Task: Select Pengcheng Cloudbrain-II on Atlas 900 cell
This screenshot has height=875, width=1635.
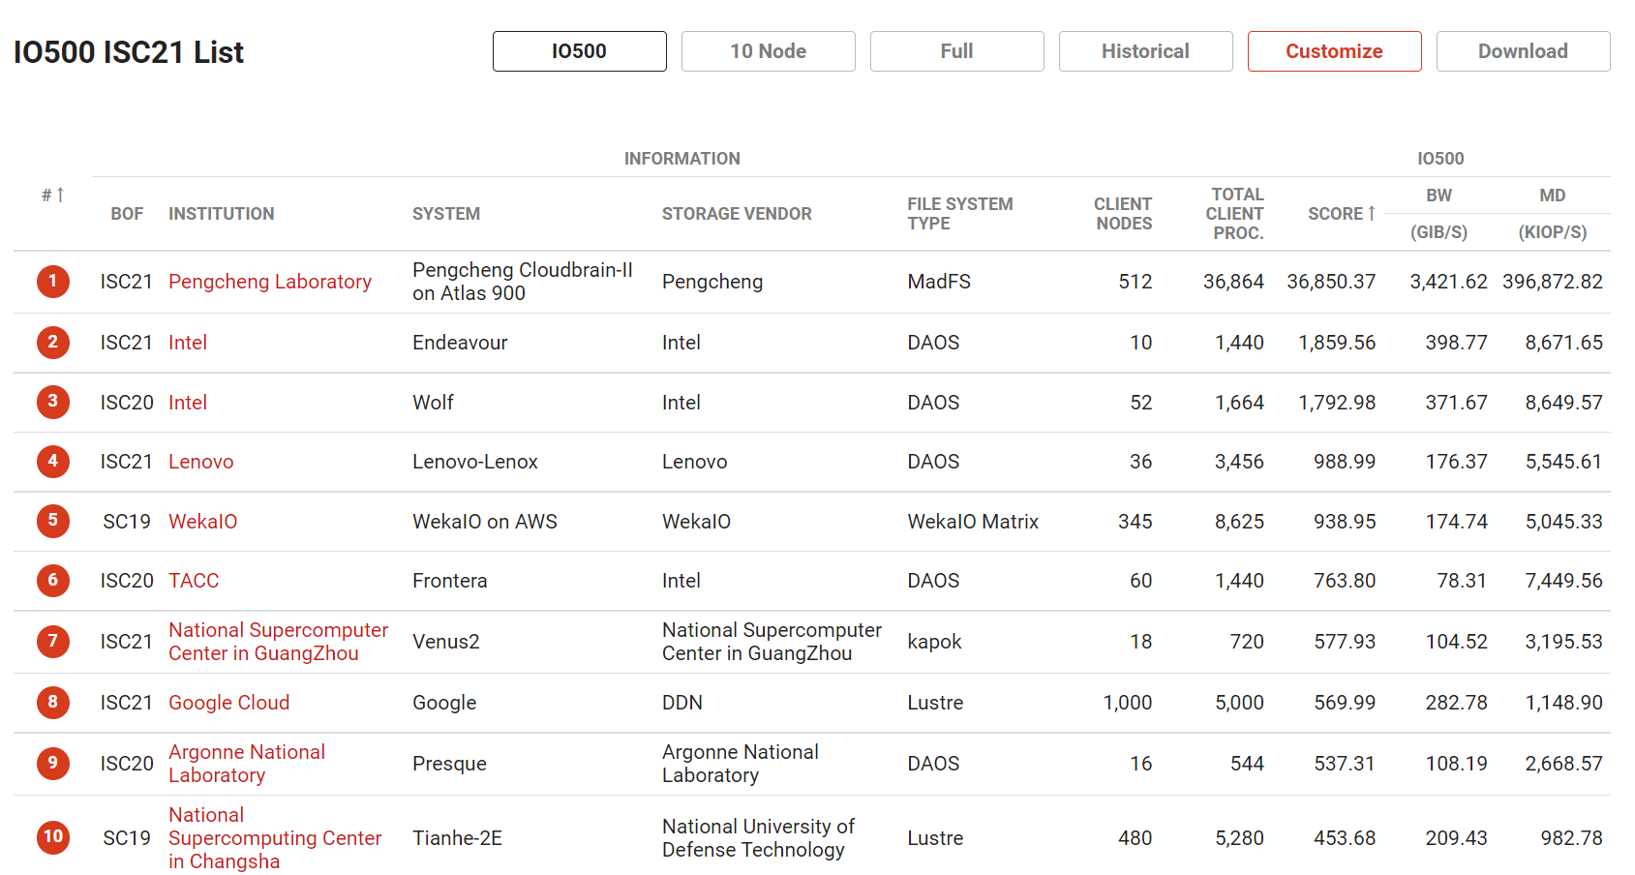Action: tap(523, 282)
